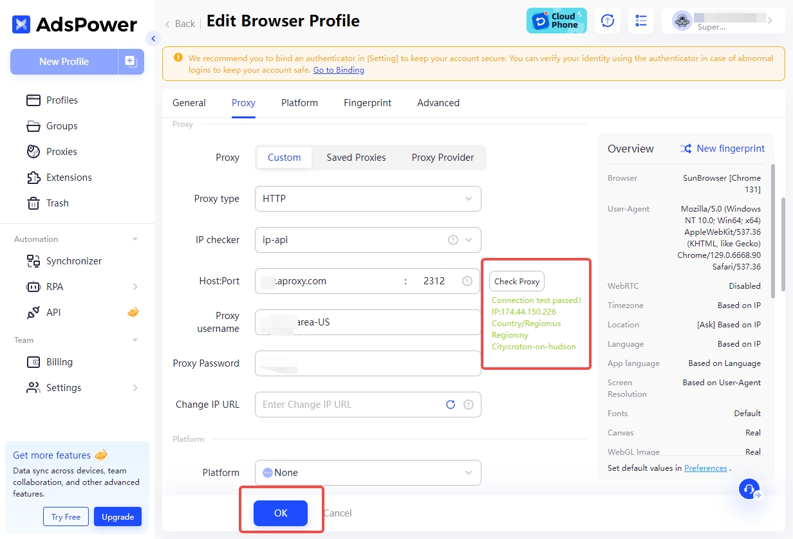Click the Upgrade button
The width and height of the screenshot is (793, 539).
click(x=118, y=516)
